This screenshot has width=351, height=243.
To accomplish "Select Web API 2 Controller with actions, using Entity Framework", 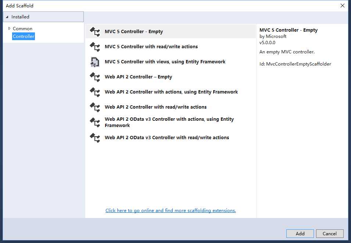I will (171, 92).
